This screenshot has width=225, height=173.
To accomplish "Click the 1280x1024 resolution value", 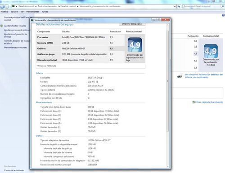I will click(92, 164).
